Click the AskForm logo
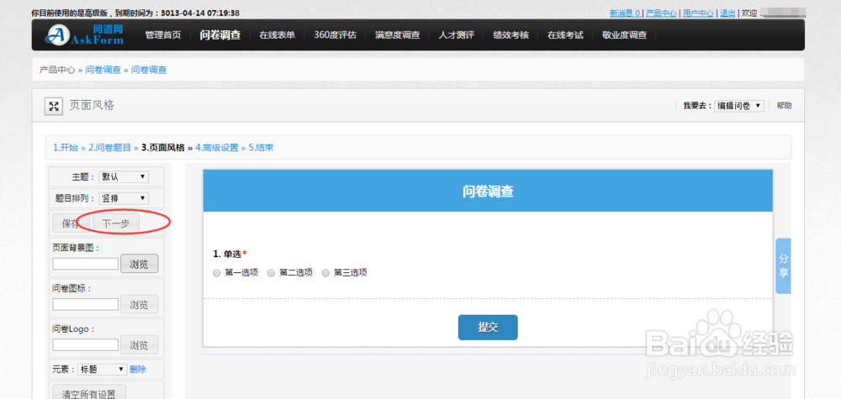The height and width of the screenshot is (399, 841). point(85,34)
